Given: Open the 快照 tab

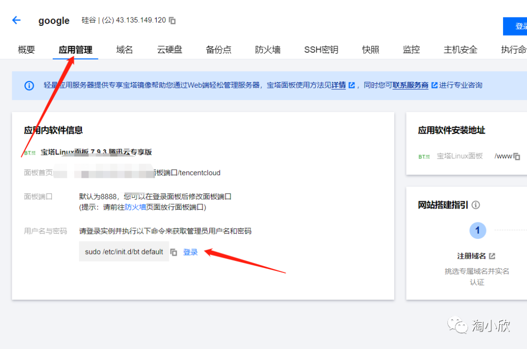Looking at the screenshot, I should (371, 50).
